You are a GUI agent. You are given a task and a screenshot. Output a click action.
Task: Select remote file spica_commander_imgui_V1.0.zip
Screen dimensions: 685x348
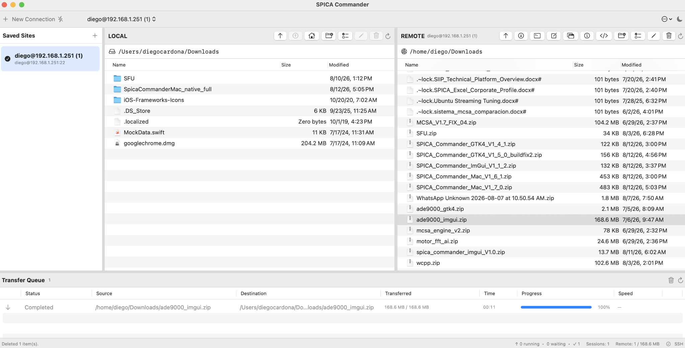541,252
